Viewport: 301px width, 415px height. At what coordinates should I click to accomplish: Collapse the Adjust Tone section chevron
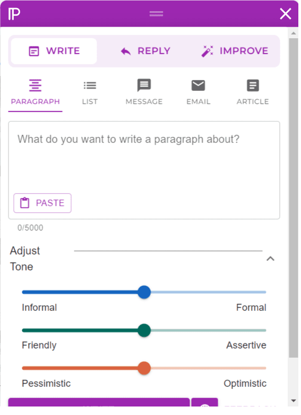(x=270, y=259)
